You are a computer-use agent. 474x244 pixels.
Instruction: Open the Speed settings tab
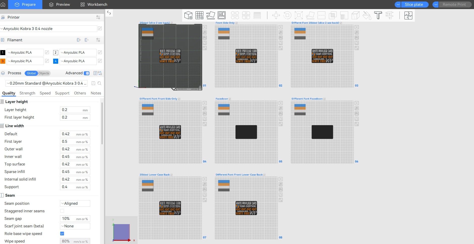click(x=45, y=93)
